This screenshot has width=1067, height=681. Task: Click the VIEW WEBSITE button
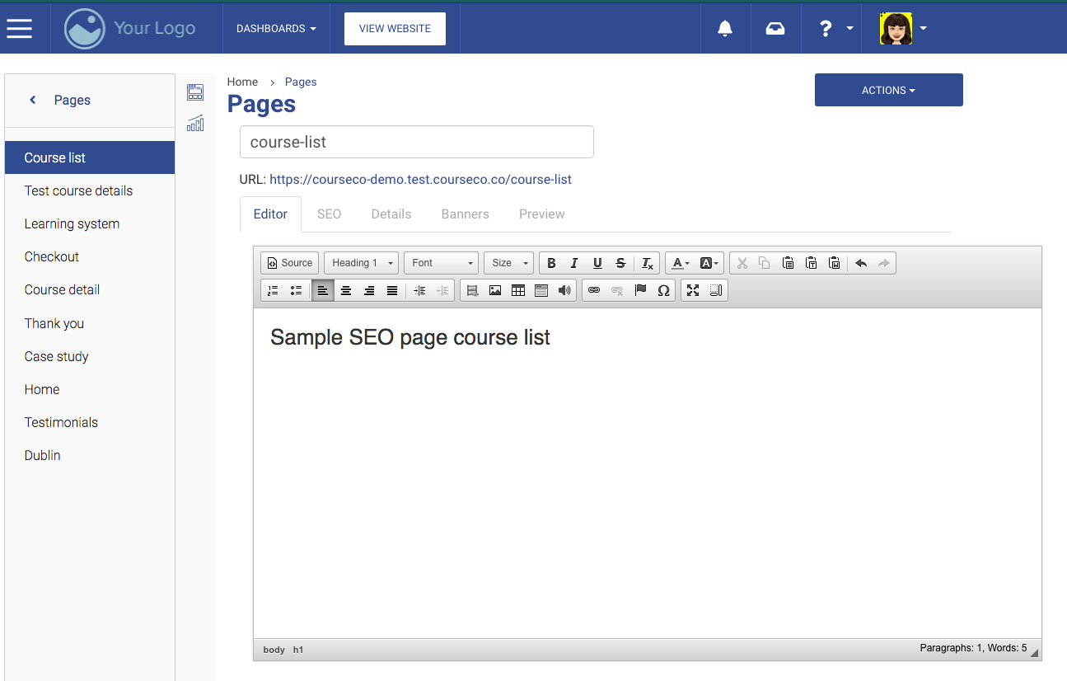(x=395, y=29)
